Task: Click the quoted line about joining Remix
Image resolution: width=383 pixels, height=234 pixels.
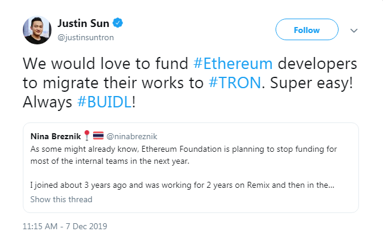Action: [182, 185]
